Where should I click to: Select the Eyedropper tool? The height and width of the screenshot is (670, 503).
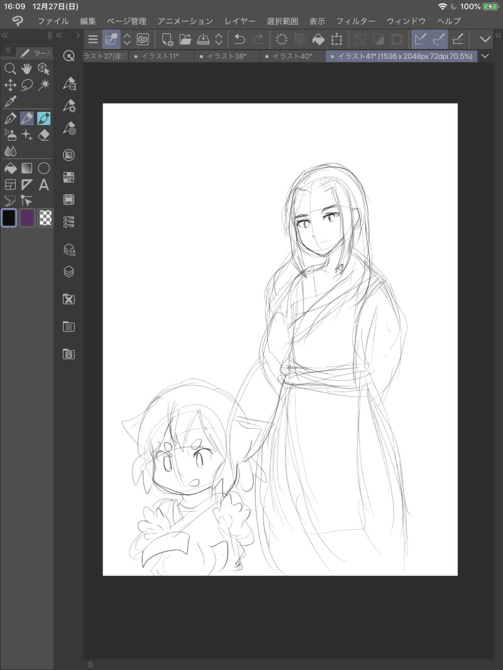(x=10, y=102)
